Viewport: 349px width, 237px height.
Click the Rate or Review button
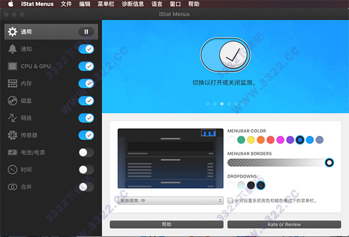click(x=284, y=224)
